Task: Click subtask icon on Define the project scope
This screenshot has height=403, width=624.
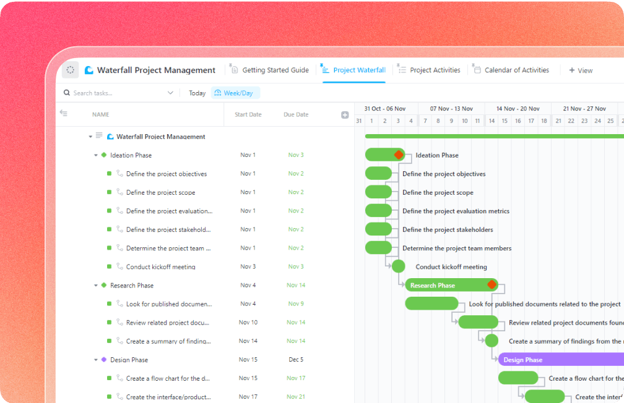Action: 120,192
